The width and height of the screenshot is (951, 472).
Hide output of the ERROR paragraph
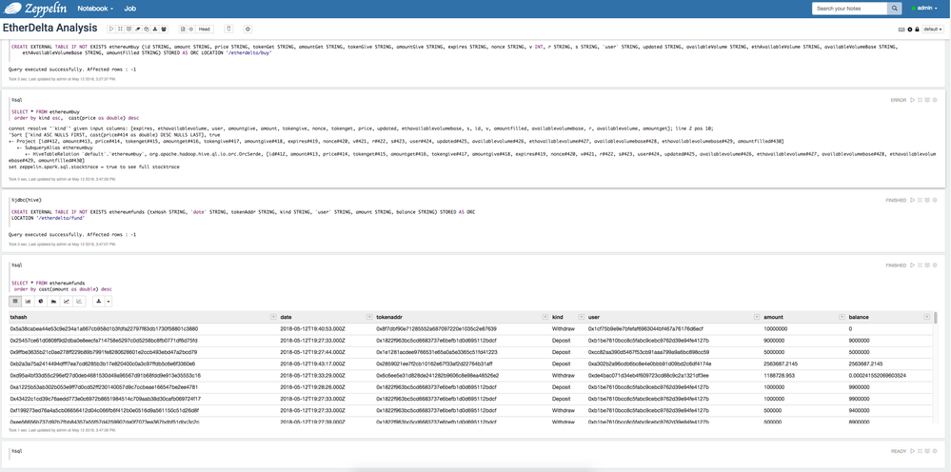click(x=927, y=100)
